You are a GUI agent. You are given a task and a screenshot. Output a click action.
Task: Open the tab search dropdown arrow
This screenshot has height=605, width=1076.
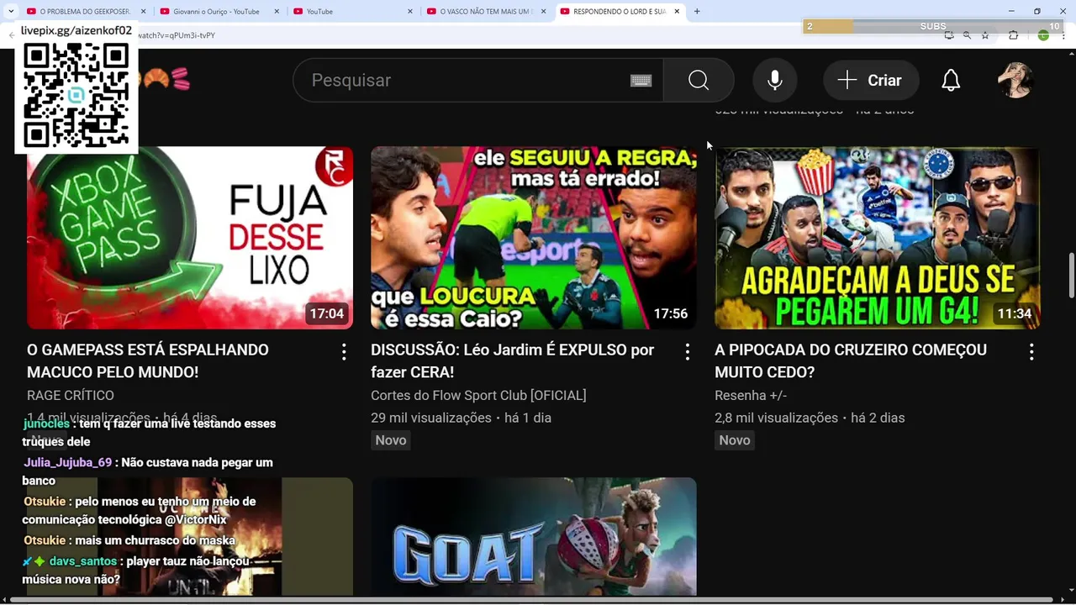tap(10, 11)
